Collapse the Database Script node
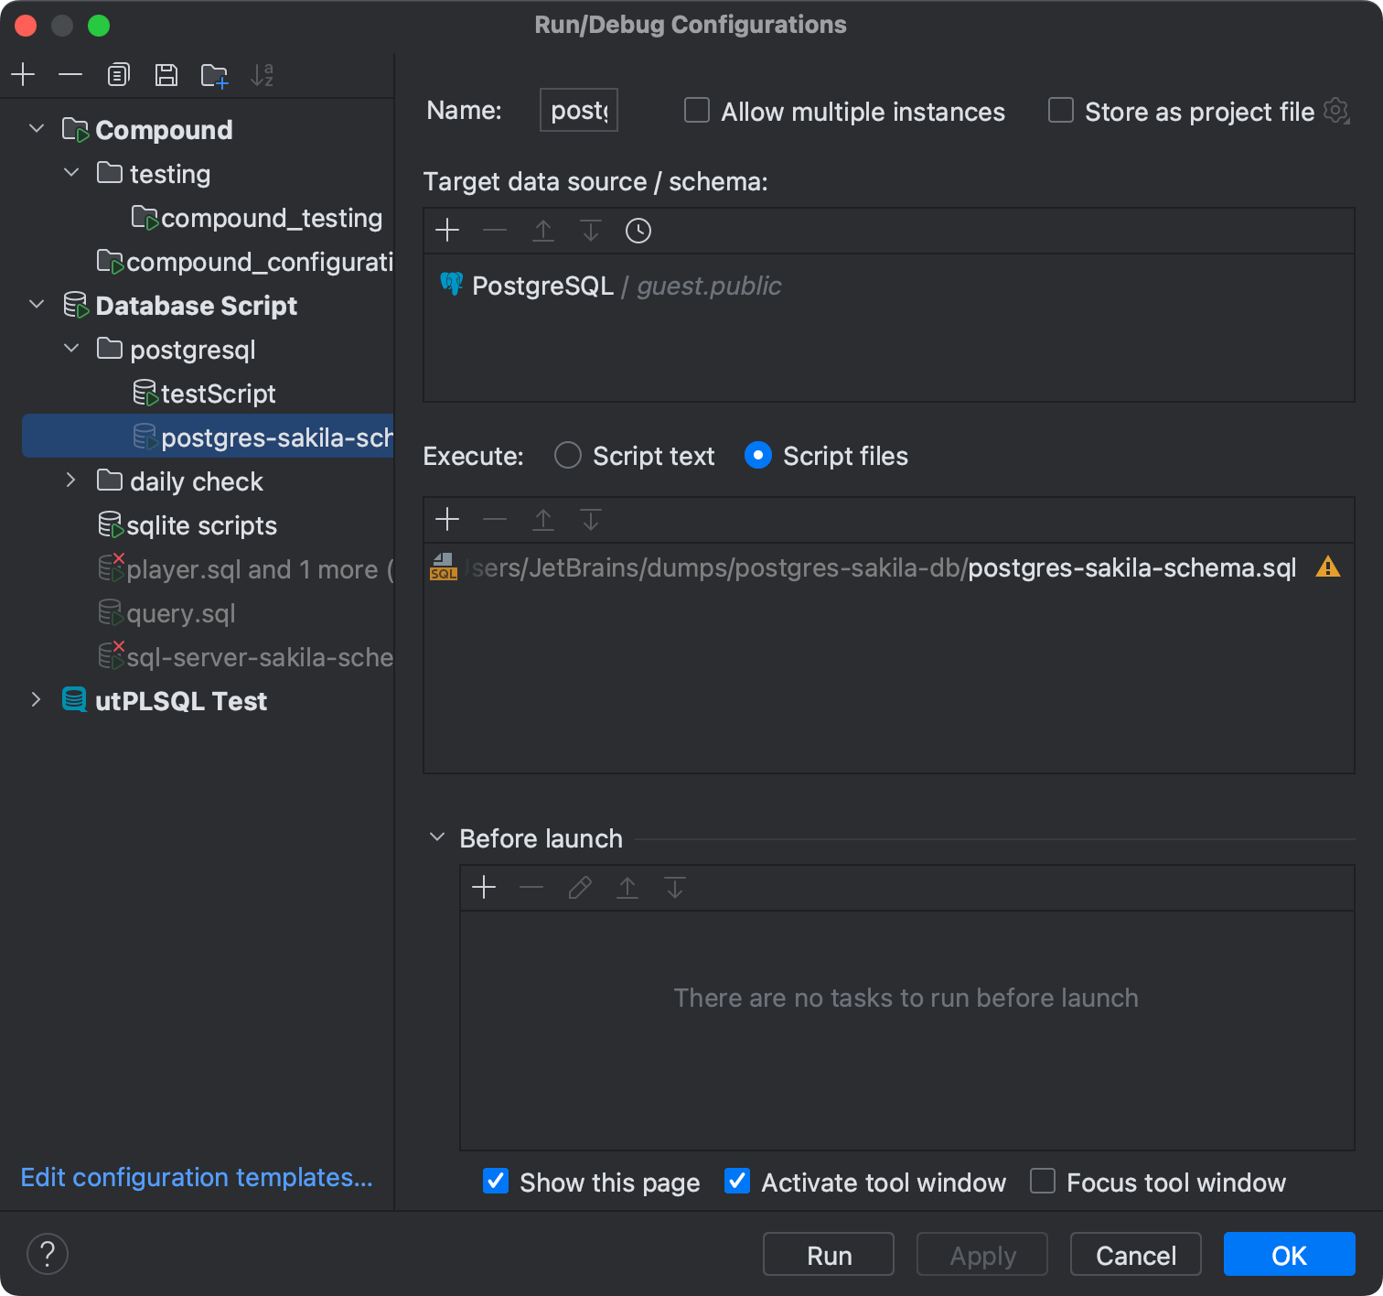1383x1296 pixels. 37,305
